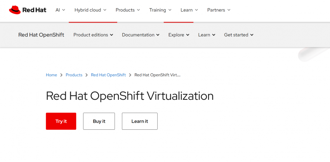This screenshot has height=162, width=330.
Task: Click the red Try it button
Action: (x=61, y=121)
